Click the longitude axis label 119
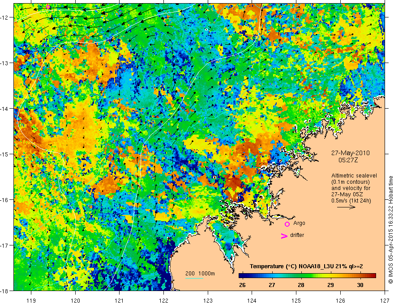The height and width of the screenshot is (304, 394). pos(31,300)
